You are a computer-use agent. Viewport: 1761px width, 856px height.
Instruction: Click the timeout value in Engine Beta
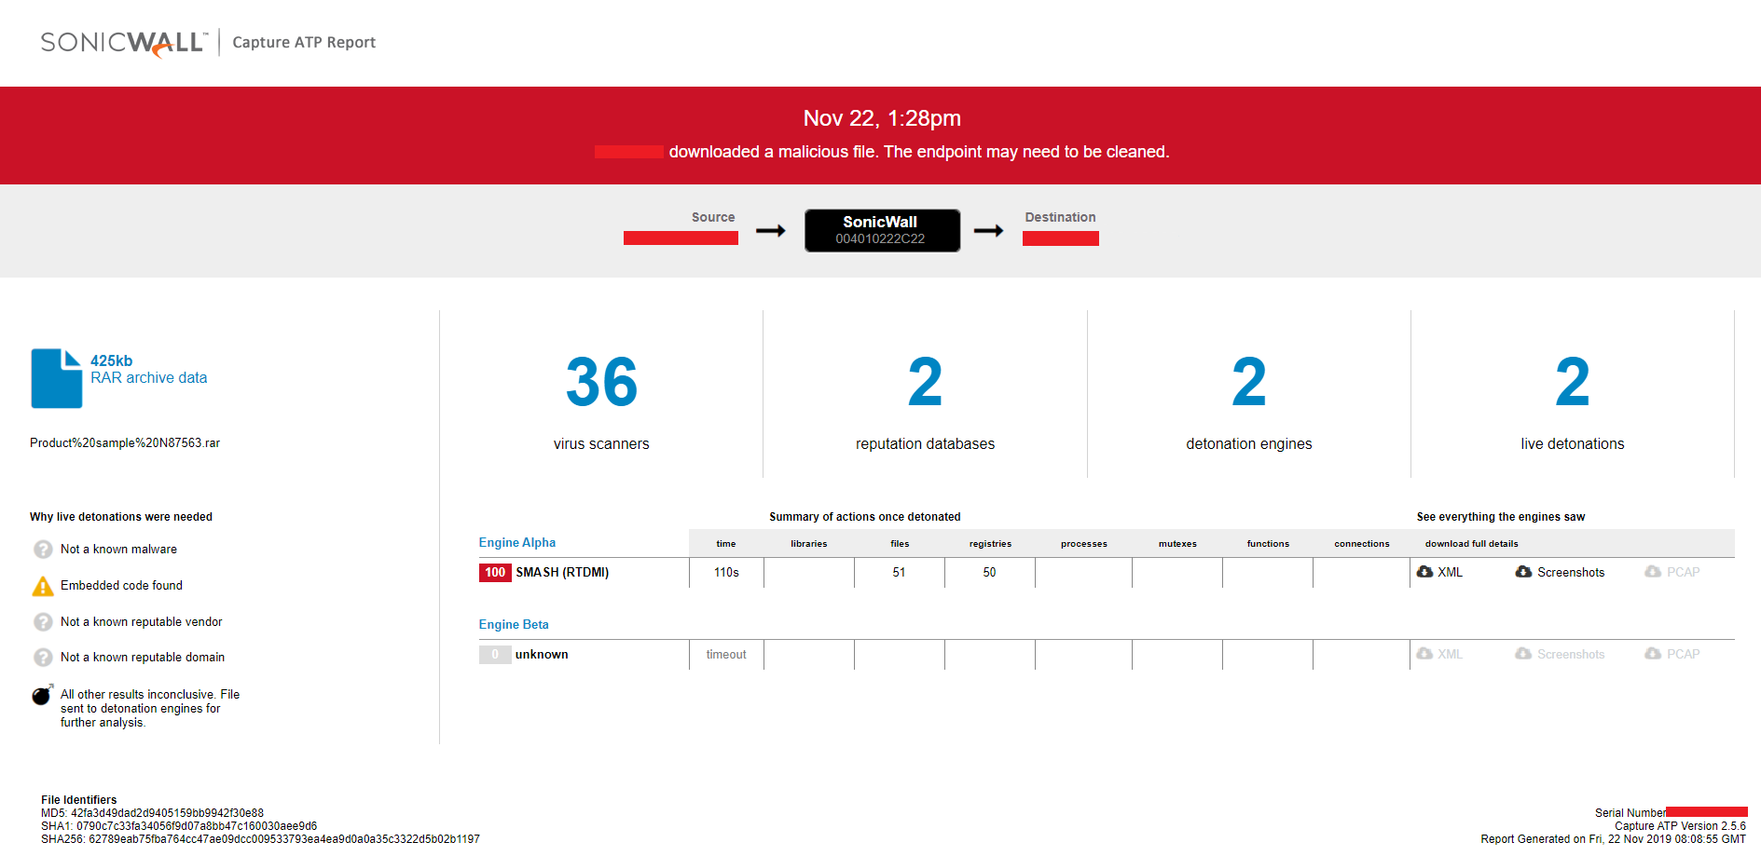pos(726,655)
